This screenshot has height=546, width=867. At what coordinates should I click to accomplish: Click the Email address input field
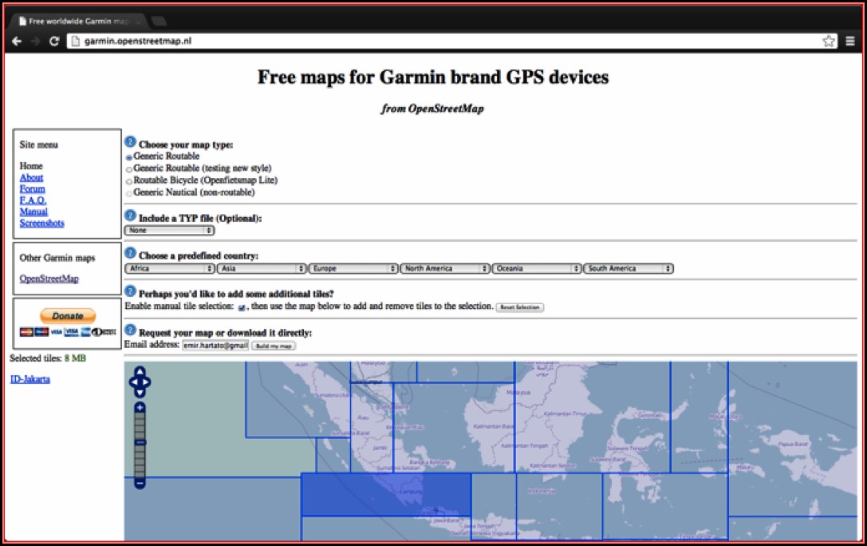pyautogui.click(x=215, y=346)
